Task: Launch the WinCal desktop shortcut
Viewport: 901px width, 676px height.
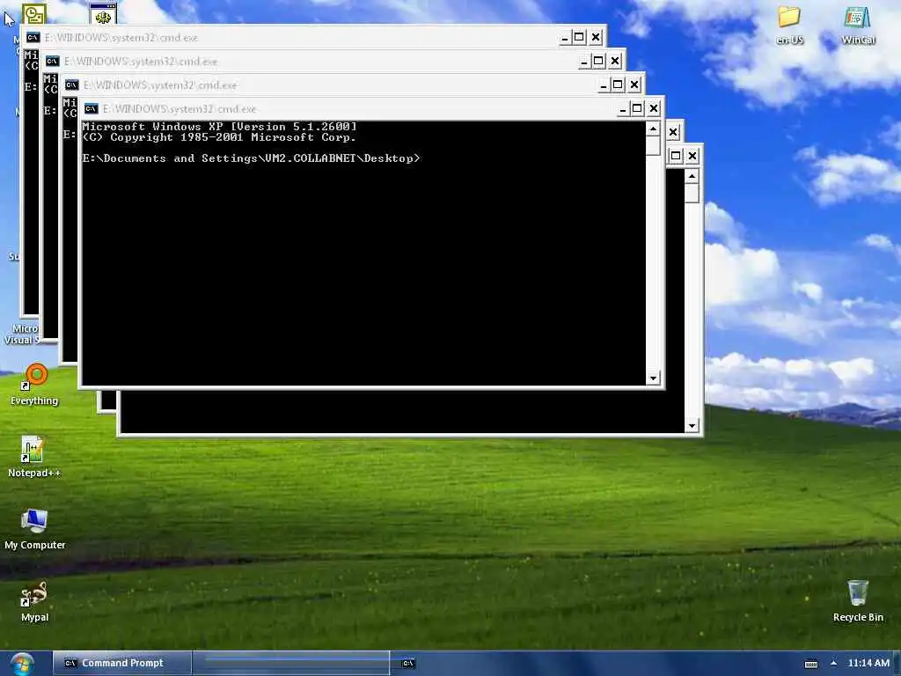Action: [x=858, y=25]
